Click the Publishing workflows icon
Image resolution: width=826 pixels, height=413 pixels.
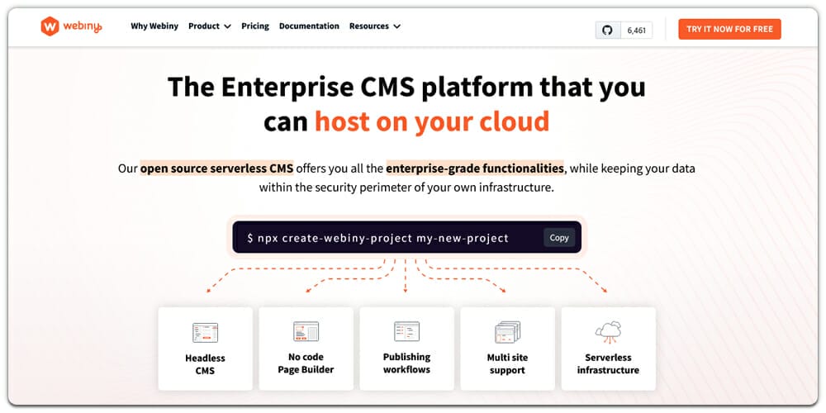[x=406, y=331]
